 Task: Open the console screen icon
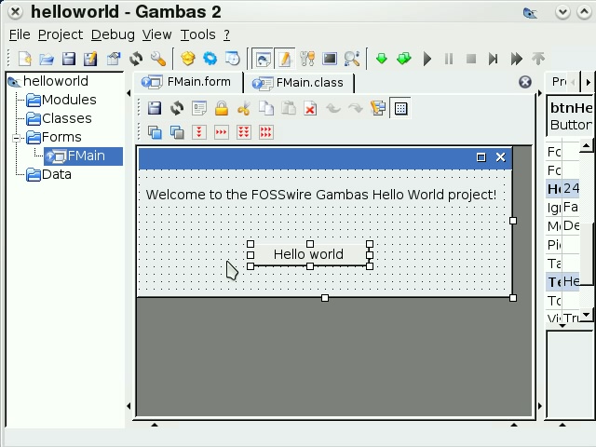[x=330, y=59]
